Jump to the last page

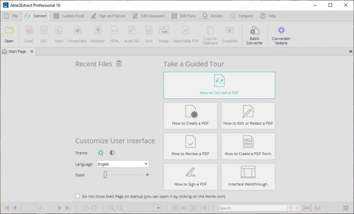(x=68, y=208)
